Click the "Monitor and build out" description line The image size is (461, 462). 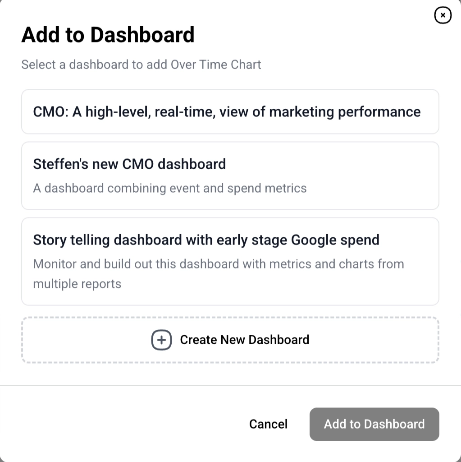click(x=218, y=264)
